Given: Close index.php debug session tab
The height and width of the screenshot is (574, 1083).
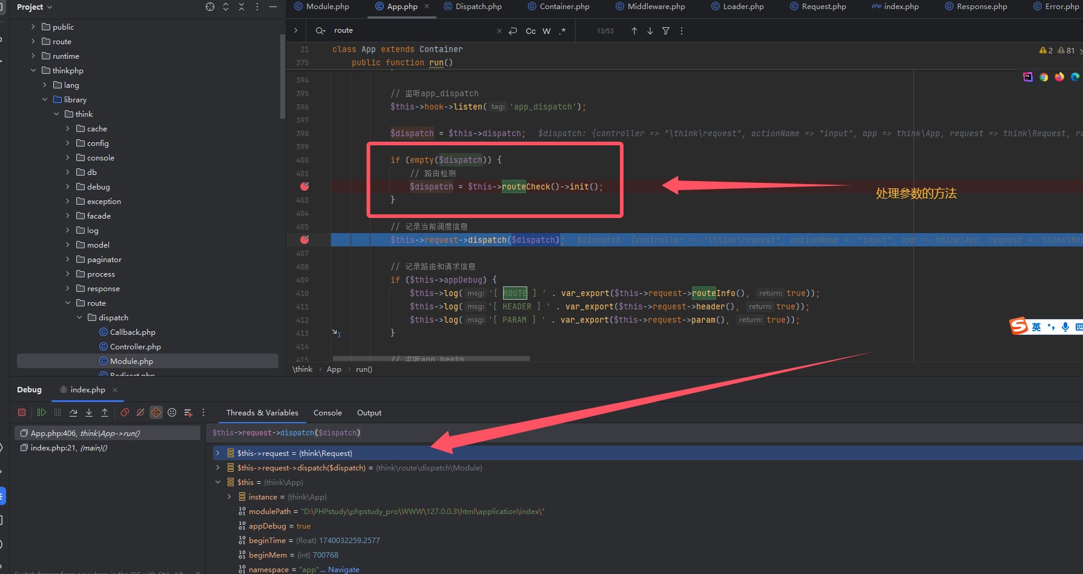Looking at the screenshot, I should pos(115,389).
